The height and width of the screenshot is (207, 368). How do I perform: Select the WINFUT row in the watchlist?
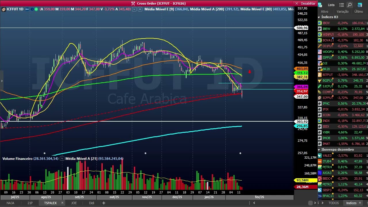(343, 34)
